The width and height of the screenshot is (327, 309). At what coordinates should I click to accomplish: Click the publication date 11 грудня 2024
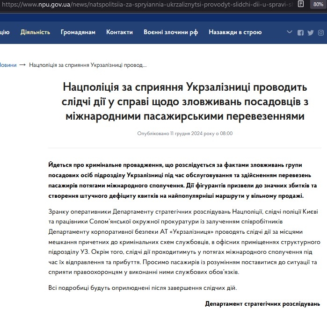coord(185,133)
